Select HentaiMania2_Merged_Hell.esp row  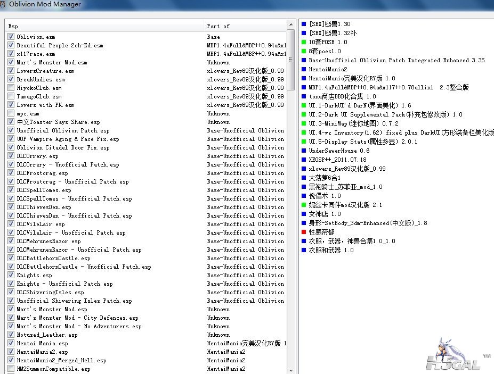[x=146, y=360]
